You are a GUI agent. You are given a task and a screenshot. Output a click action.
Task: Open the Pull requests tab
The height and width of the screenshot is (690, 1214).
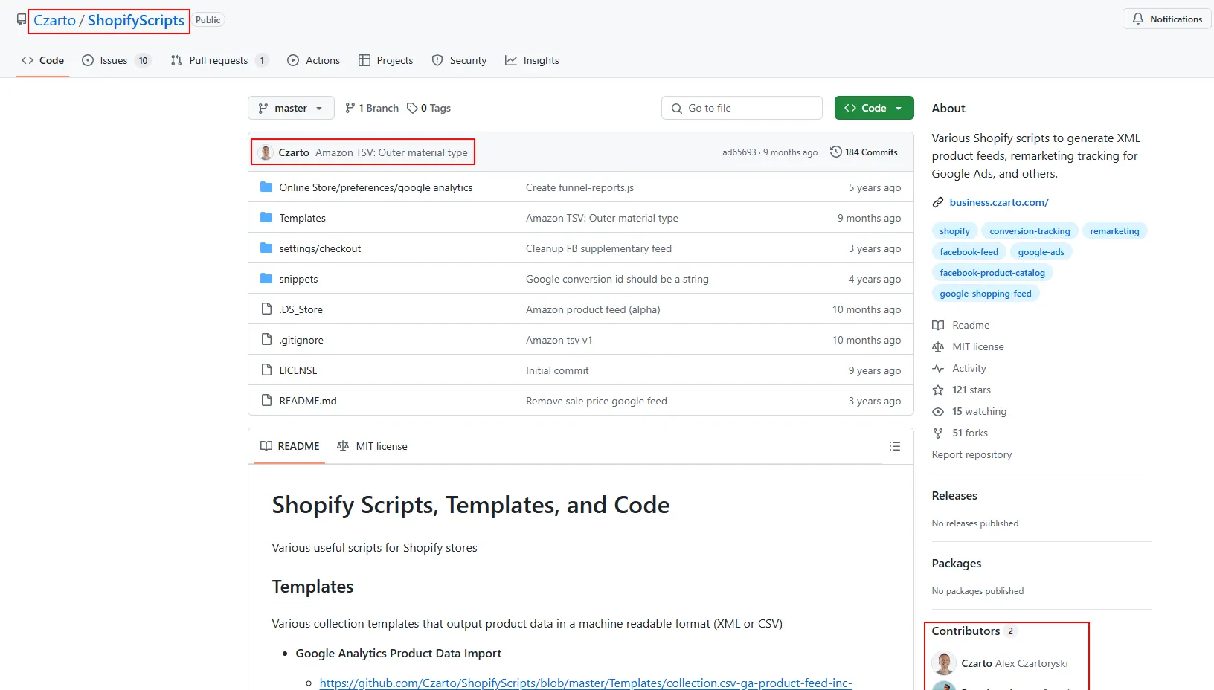(219, 60)
